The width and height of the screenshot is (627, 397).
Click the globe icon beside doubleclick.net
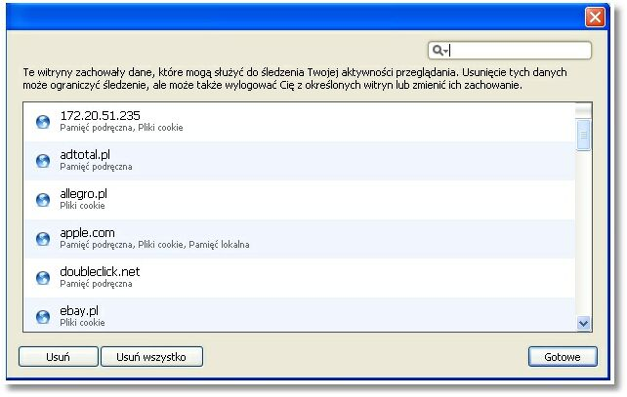point(43,278)
